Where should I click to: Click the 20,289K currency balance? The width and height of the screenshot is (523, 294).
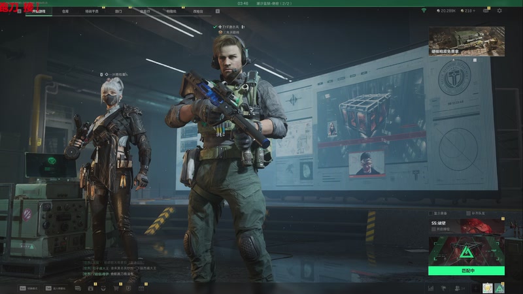[446, 10]
